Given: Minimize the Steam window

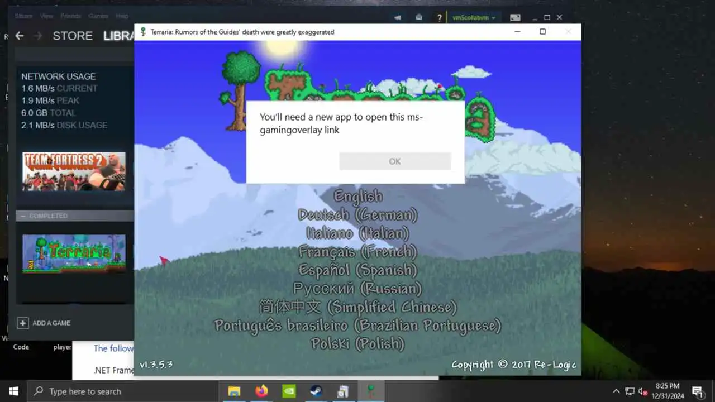Looking at the screenshot, I should click(x=535, y=17).
